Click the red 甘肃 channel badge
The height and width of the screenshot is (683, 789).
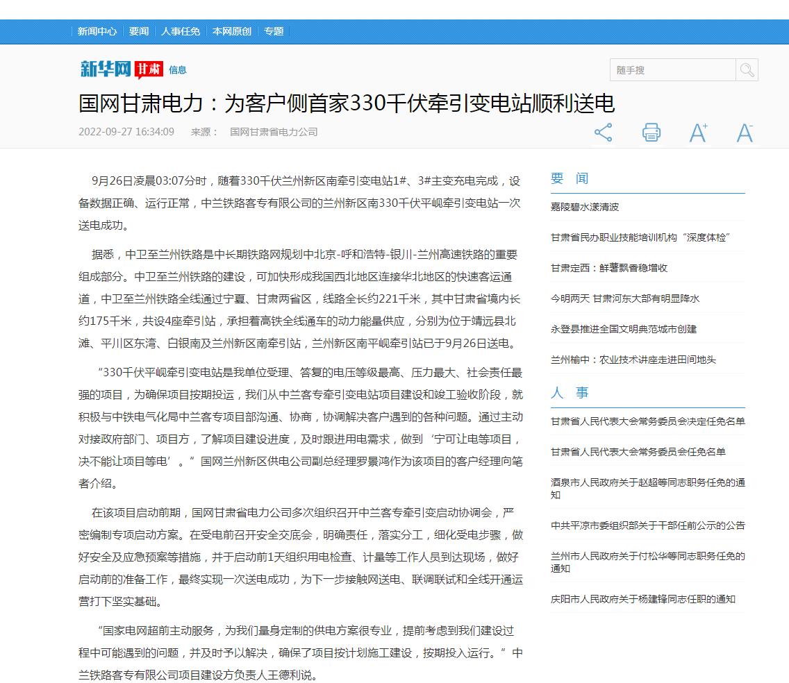[x=149, y=69]
